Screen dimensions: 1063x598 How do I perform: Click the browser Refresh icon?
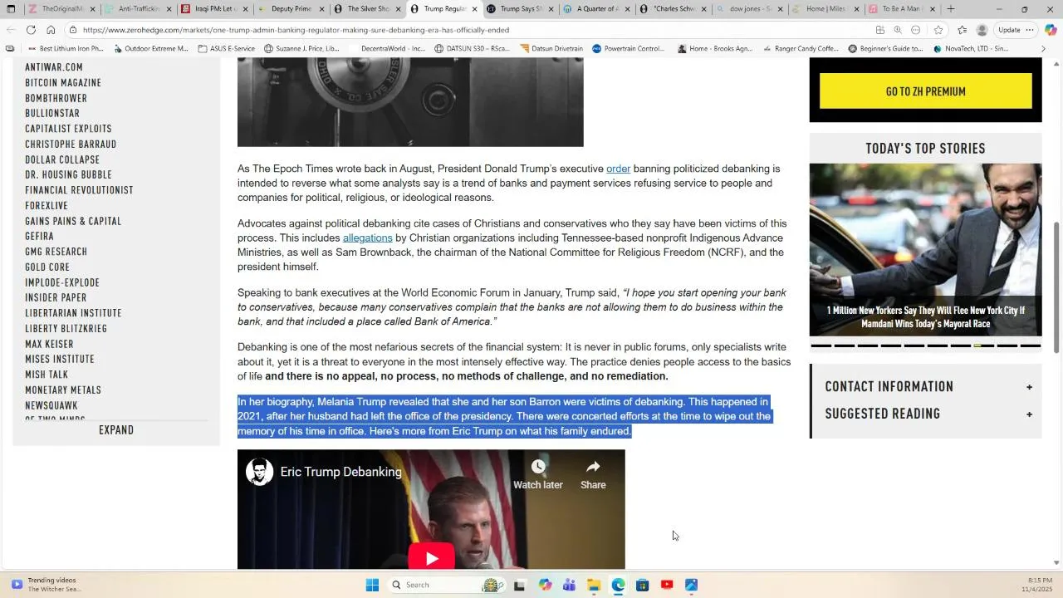click(x=31, y=30)
